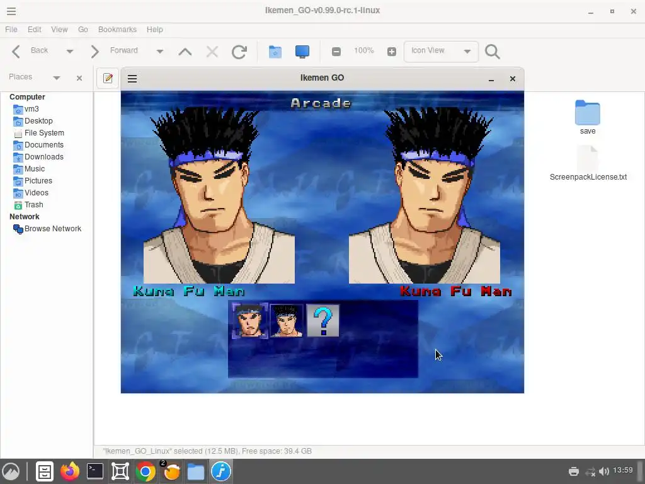
Task: Launch the terminal from the taskbar
Action: coord(95,471)
